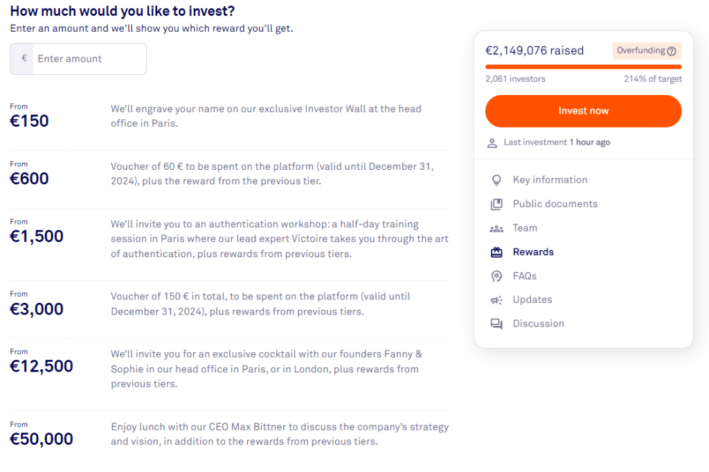Open the Discussion section link

point(538,324)
